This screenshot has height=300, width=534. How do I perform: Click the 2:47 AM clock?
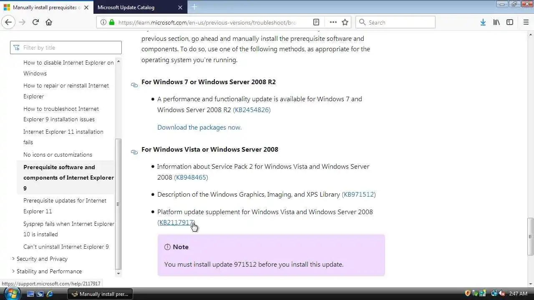click(x=518, y=293)
